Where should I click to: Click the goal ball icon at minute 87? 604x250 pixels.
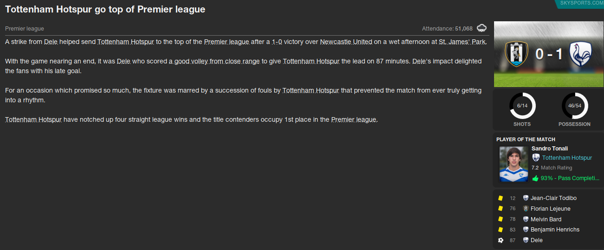(501, 240)
